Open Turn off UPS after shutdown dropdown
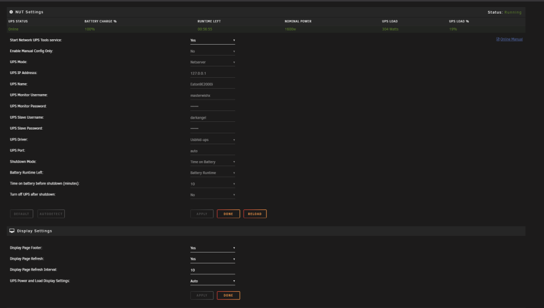Screen dimensions: 544x308 [212, 195]
